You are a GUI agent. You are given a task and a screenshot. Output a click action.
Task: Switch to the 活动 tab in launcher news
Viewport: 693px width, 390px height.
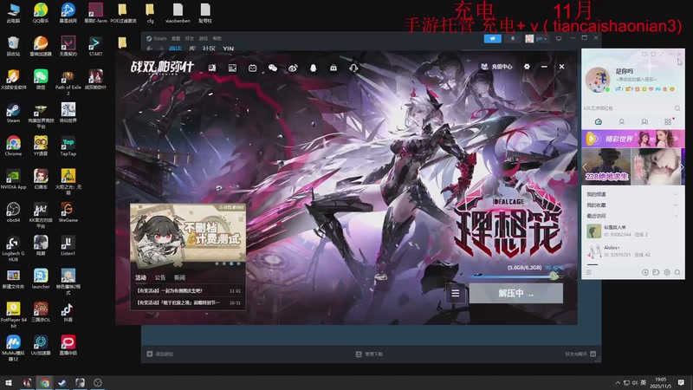coord(140,277)
